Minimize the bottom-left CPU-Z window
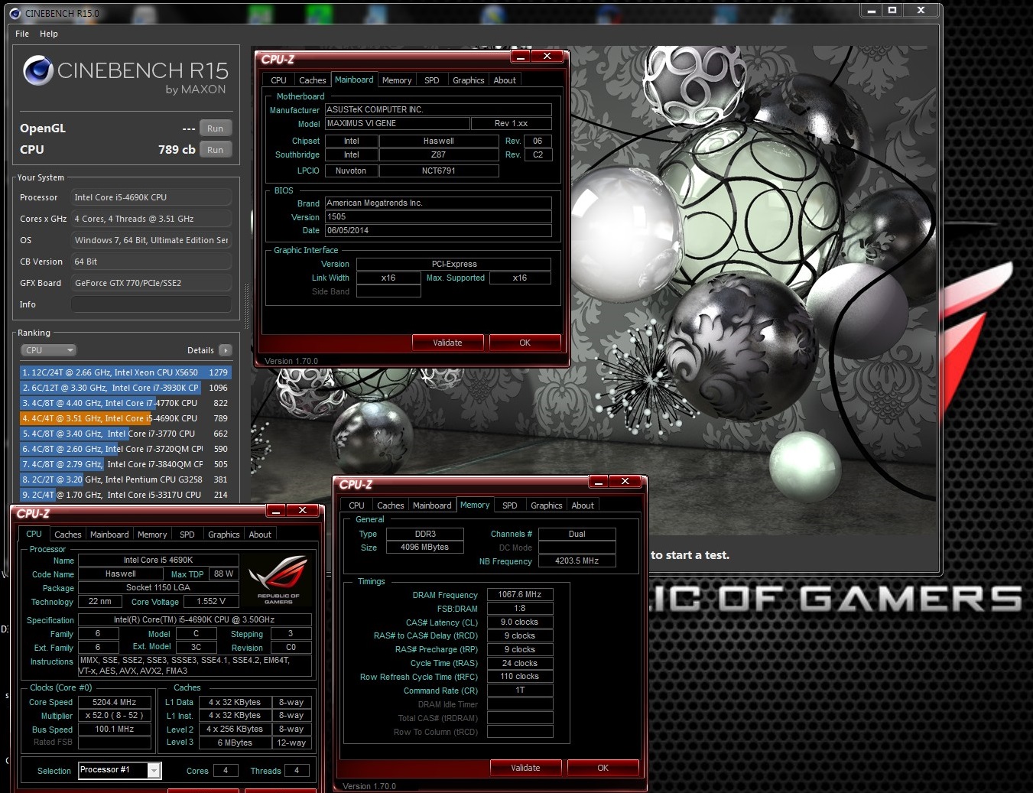This screenshot has width=1033, height=793. [275, 510]
